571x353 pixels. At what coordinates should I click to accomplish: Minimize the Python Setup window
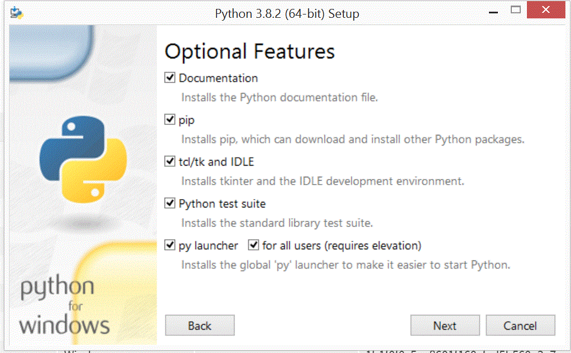coord(493,11)
